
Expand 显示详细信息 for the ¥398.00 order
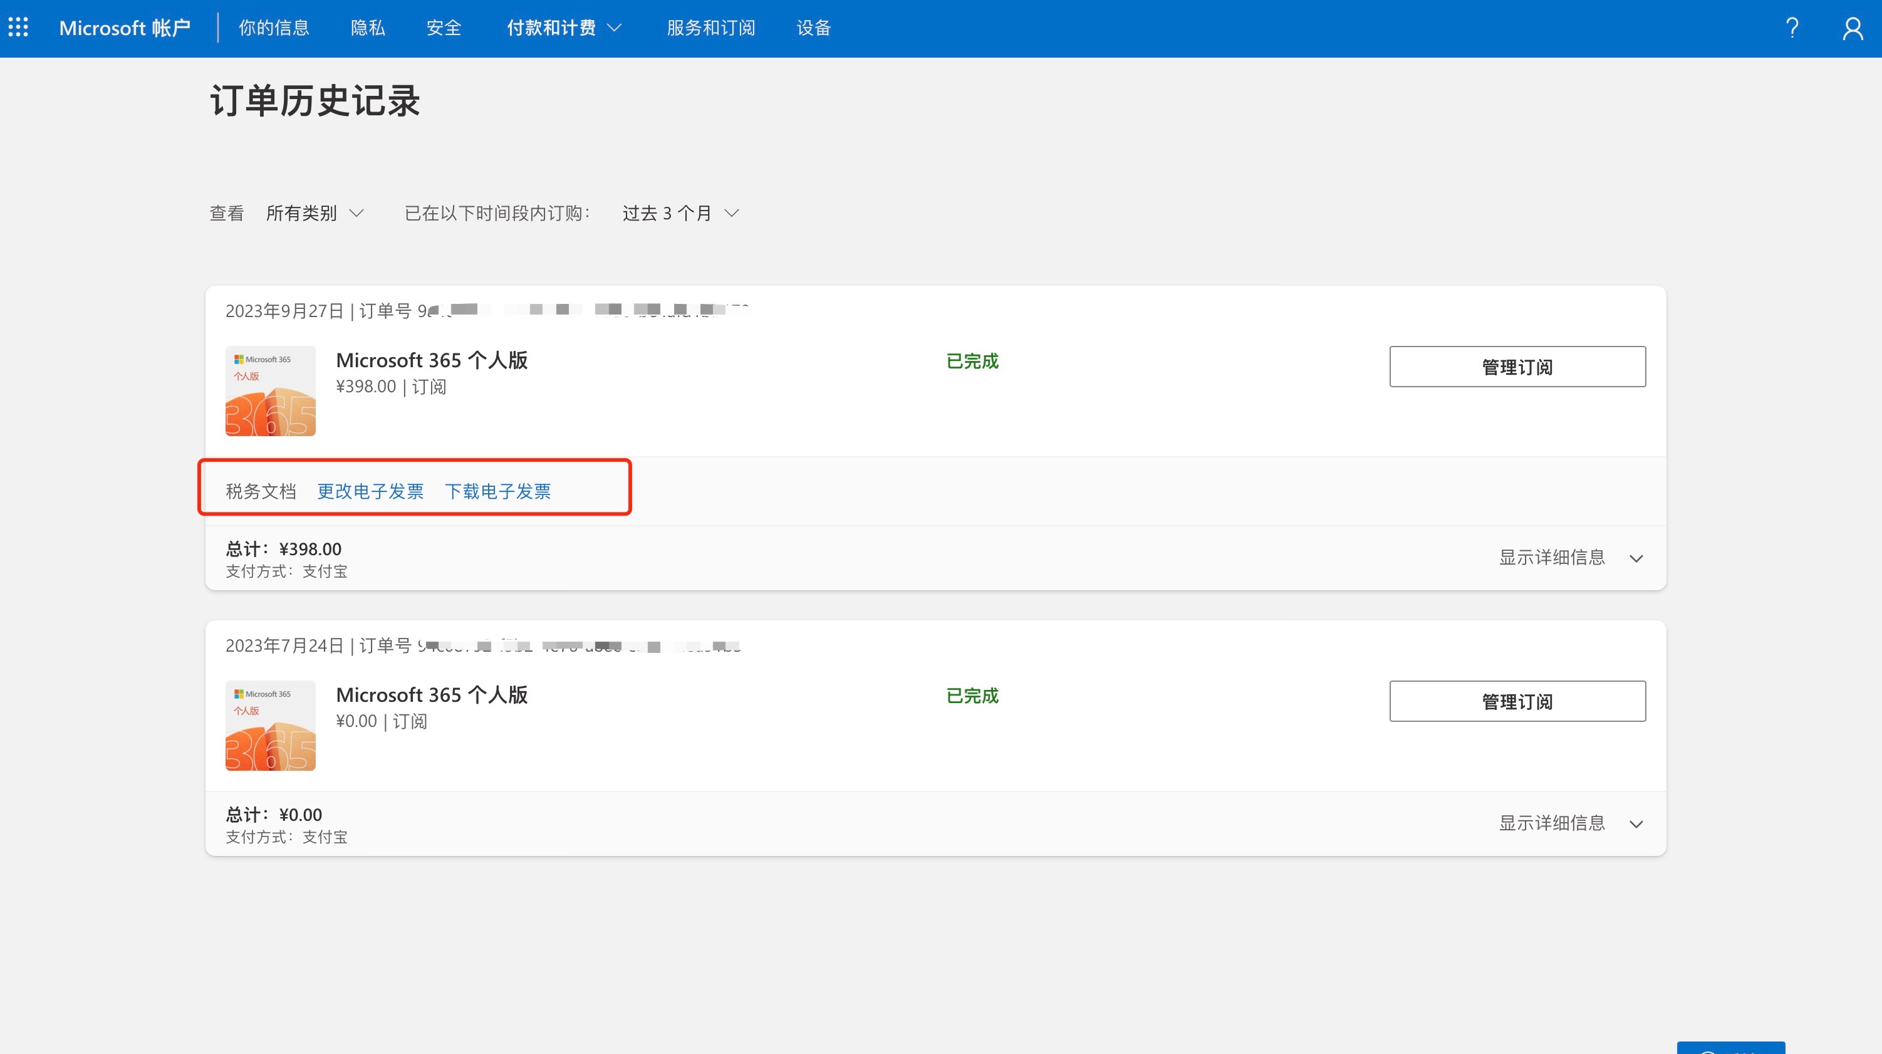(x=1571, y=558)
